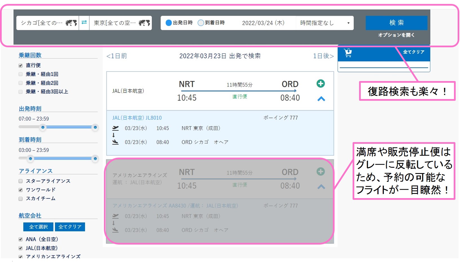Open the オプションを開く options link

[396, 35]
